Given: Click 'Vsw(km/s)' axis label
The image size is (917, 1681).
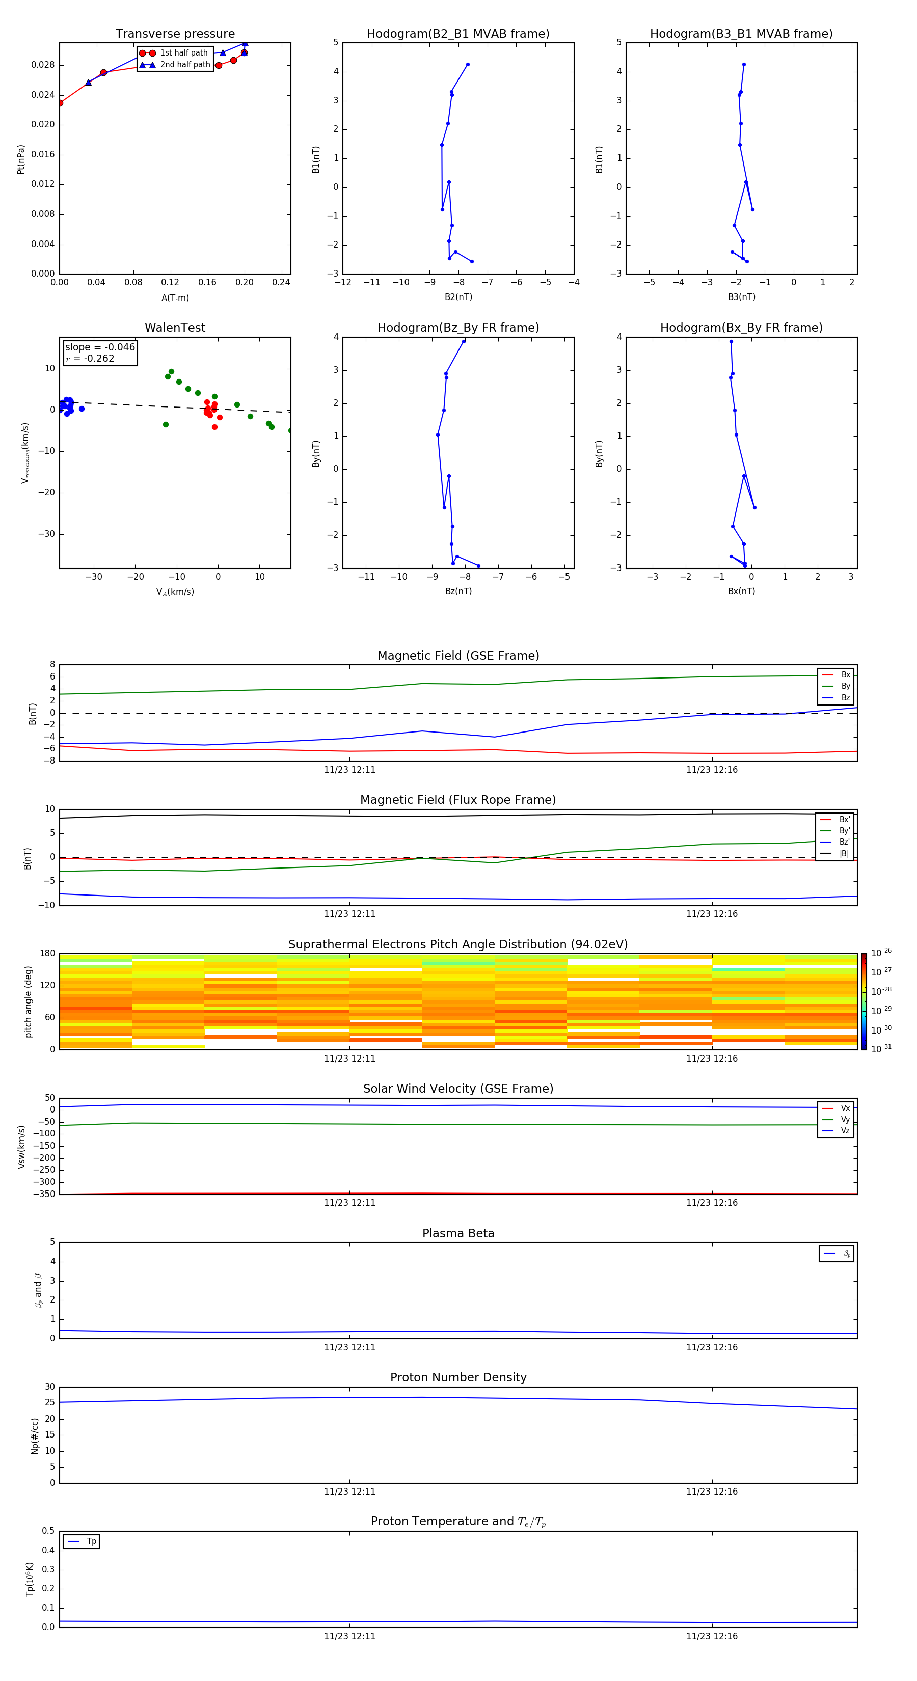Looking at the screenshot, I should click(x=21, y=1147).
